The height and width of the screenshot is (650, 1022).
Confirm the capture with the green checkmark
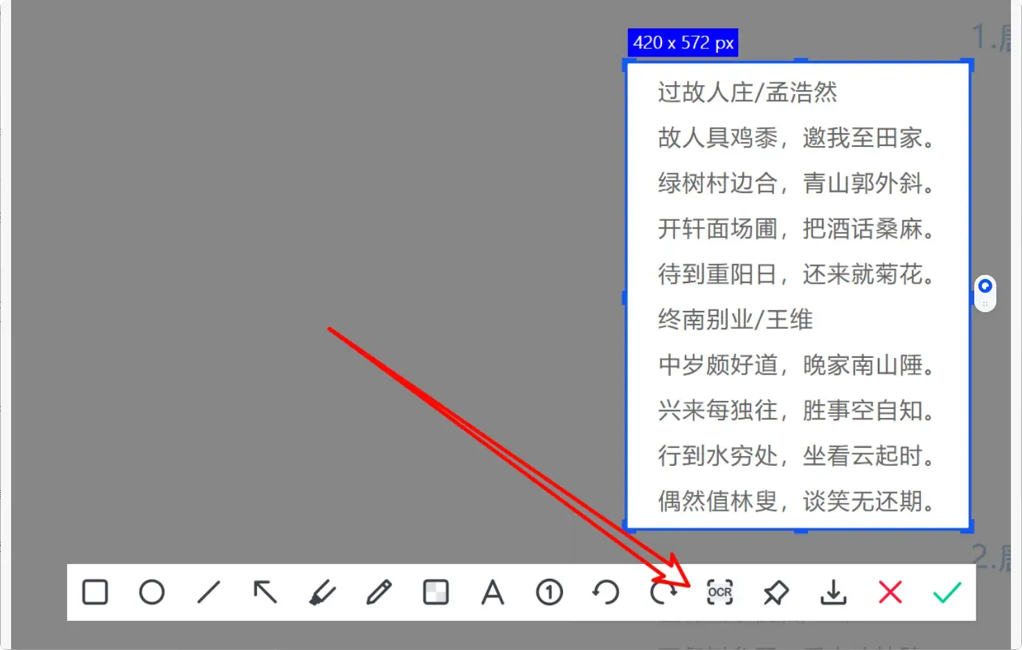947,593
